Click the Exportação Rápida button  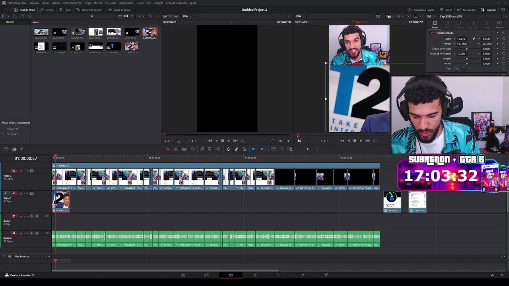coord(421,10)
